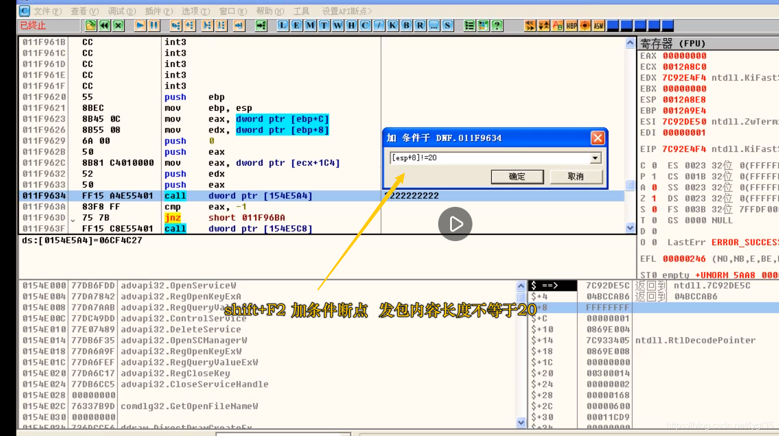Click the Trace Into toolbar icon
Image resolution: width=779 pixels, height=436 pixels.
click(x=207, y=25)
